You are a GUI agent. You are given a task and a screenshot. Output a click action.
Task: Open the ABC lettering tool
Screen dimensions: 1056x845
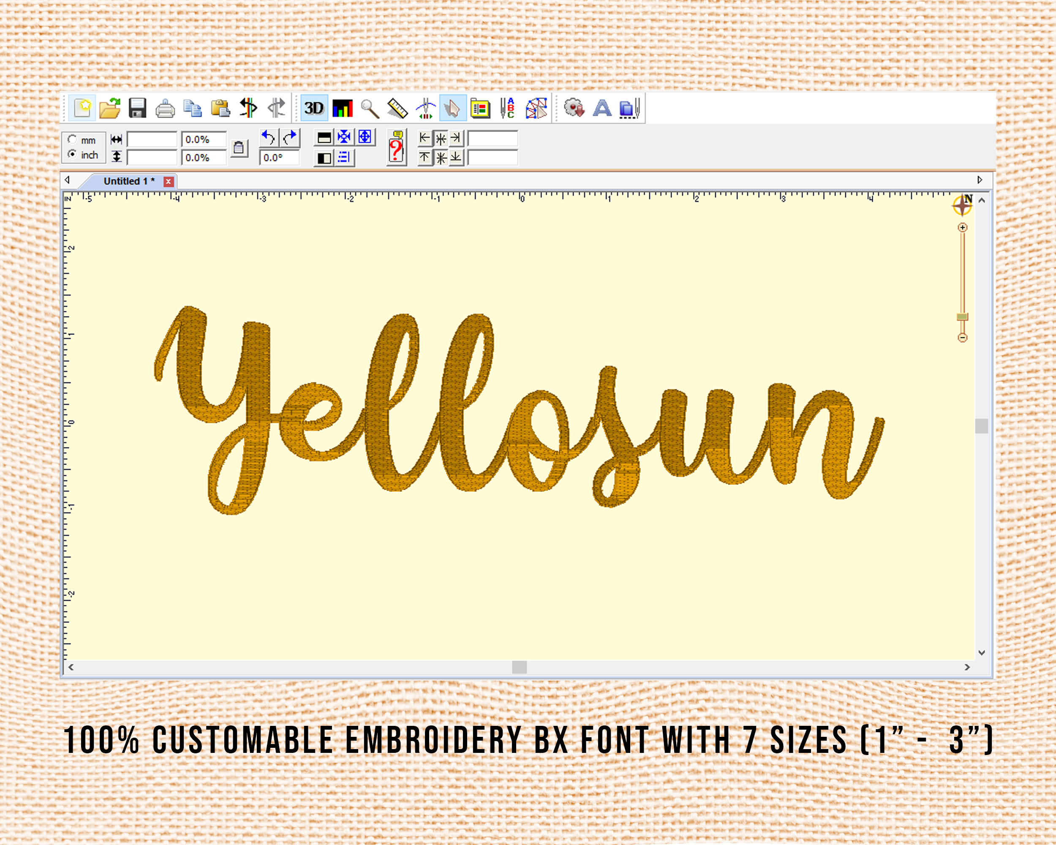click(x=509, y=109)
